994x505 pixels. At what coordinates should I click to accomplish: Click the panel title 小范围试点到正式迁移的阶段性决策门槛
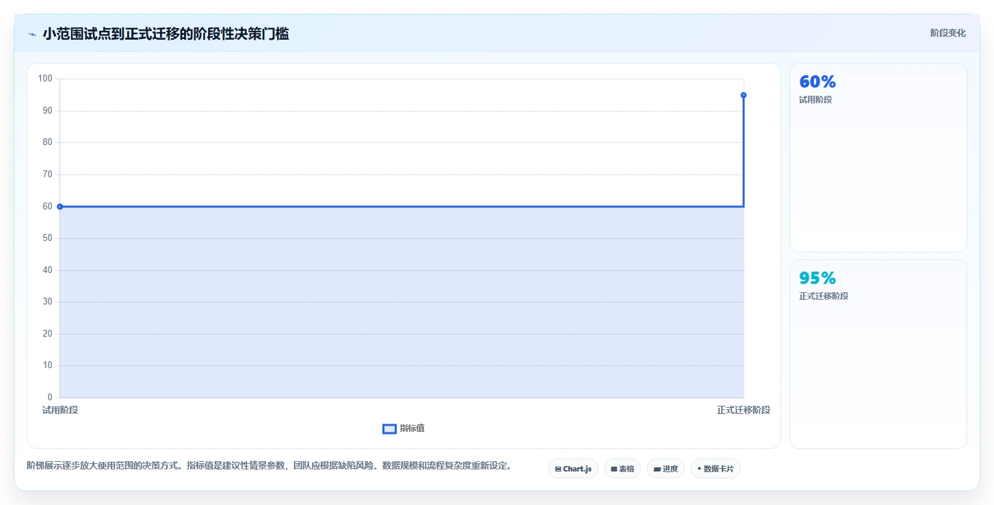(x=166, y=34)
